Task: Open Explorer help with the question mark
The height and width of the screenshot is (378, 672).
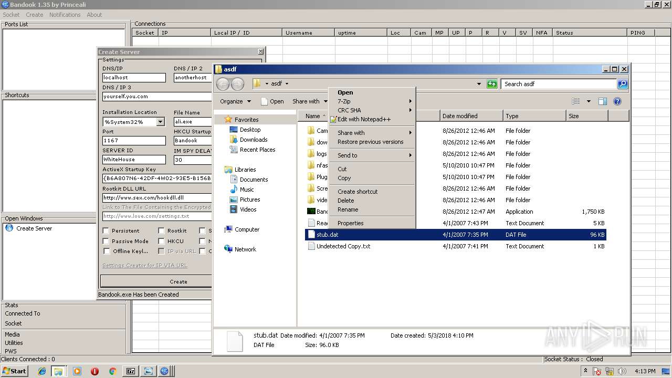Action: coord(617,101)
